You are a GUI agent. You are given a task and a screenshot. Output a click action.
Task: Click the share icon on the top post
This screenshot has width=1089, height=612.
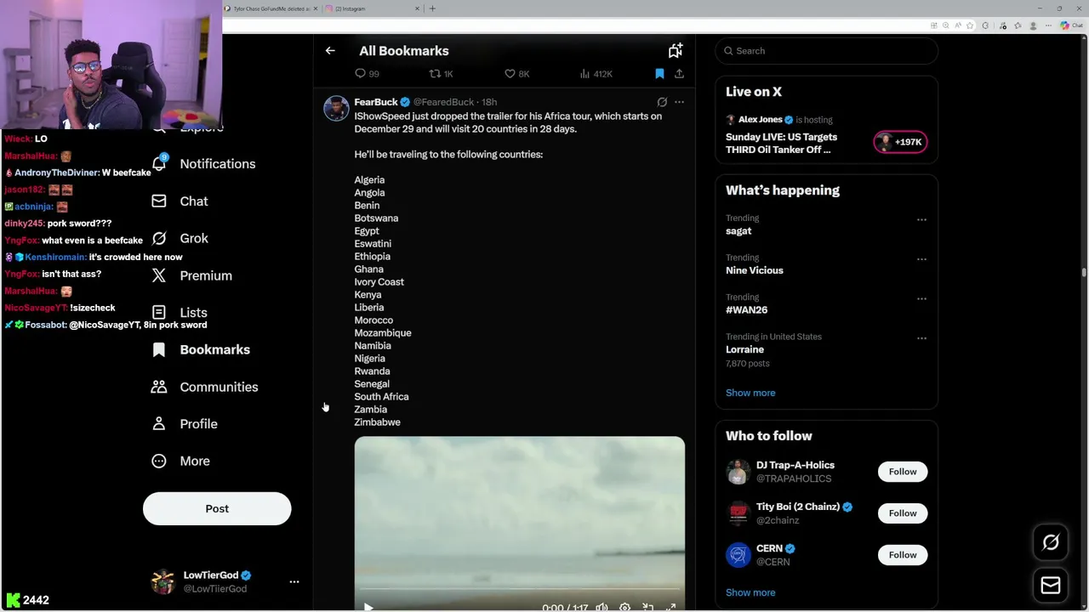click(679, 74)
